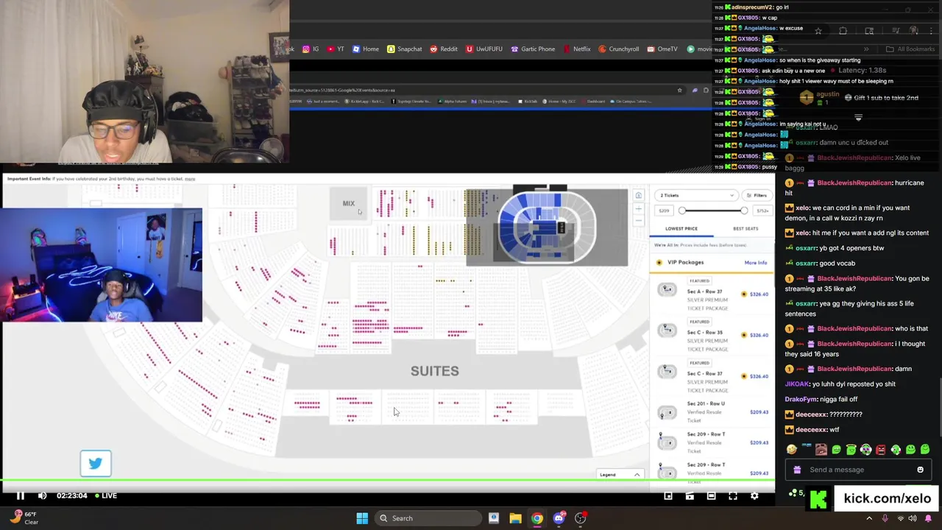Open the 2 Tickets quantity dropdown
942x530 pixels.
point(696,195)
